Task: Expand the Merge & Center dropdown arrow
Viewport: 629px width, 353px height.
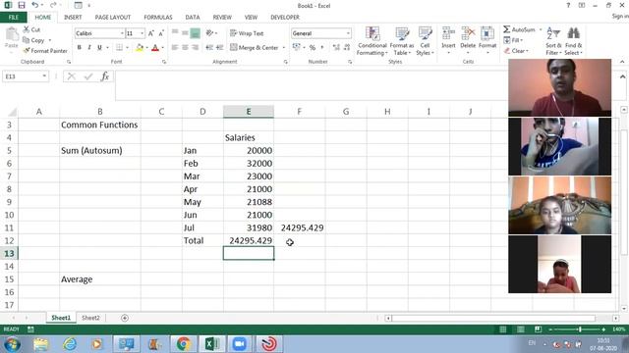Action: click(284, 48)
